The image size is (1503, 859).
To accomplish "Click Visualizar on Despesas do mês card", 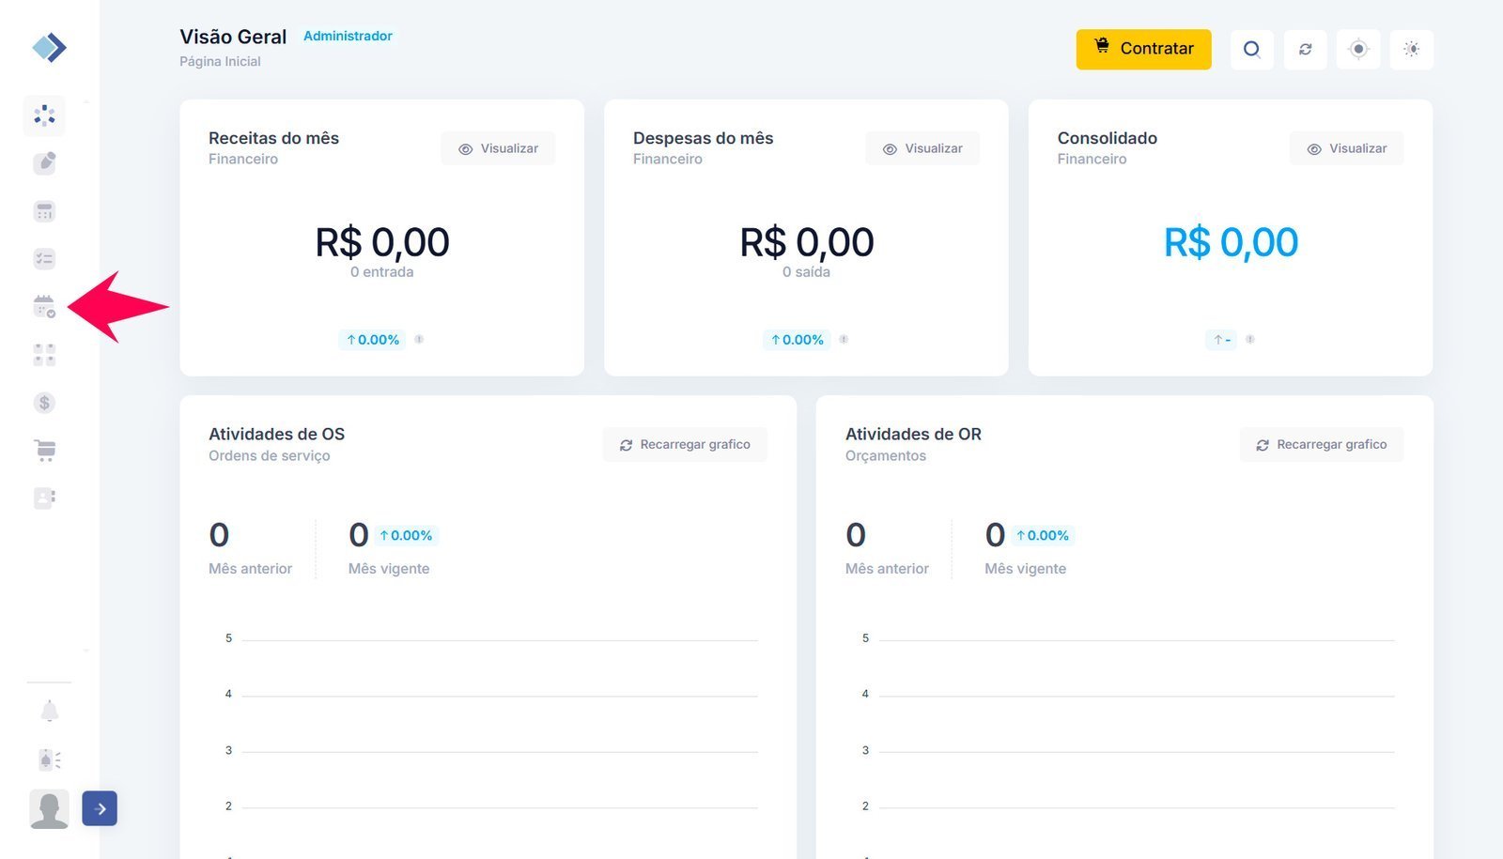I will click(x=922, y=148).
